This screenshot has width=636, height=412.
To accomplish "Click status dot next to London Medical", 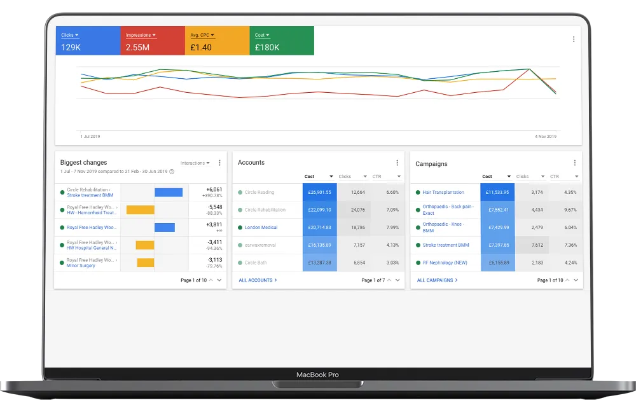I will (240, 227).
